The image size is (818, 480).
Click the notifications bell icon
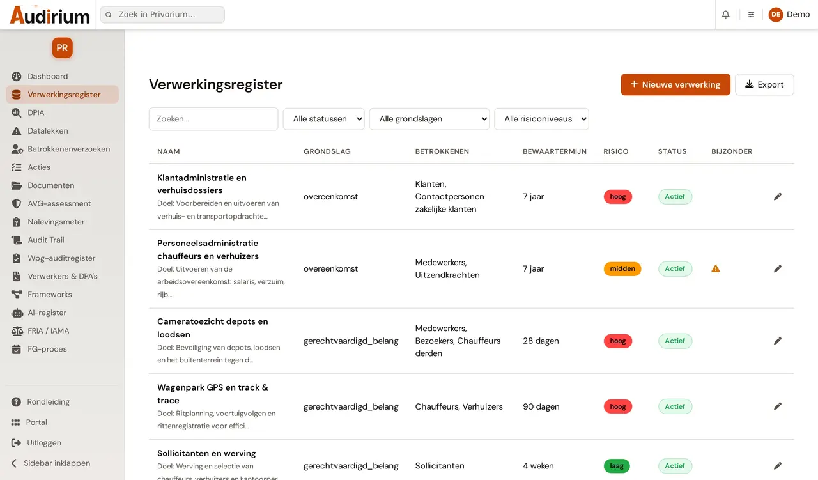click(x=725, y=14)
